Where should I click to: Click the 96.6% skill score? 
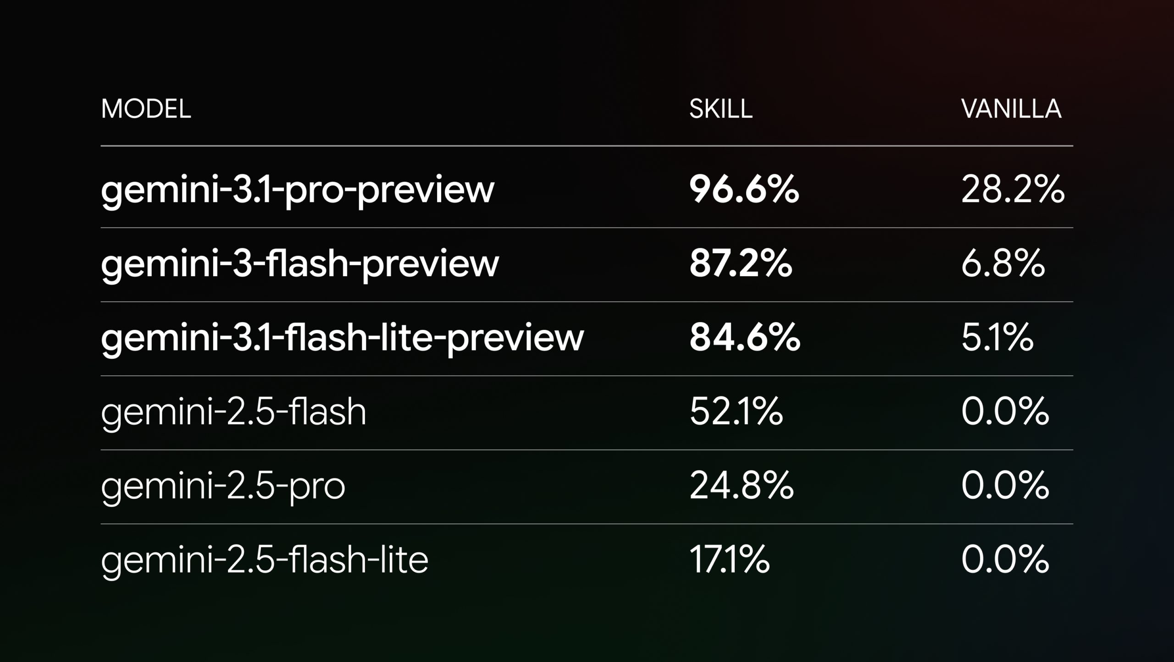point(744,189)
